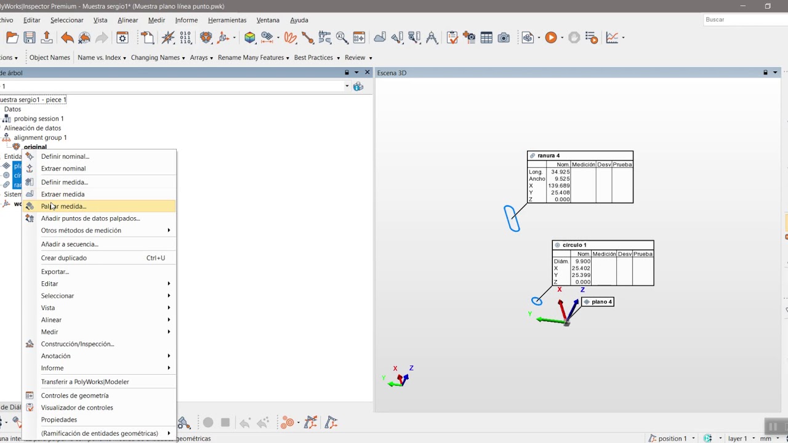
Task: Click the line chart toolbar icon
Action: coord(612,38)
